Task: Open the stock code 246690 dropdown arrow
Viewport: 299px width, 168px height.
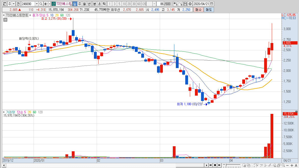Action: point(37,4)
